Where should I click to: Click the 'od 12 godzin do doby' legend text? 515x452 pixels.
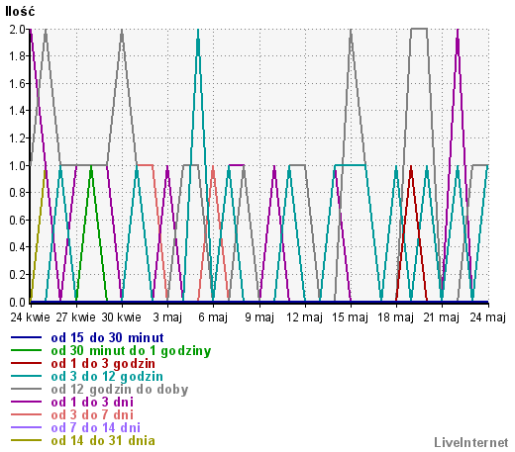click(120, 390)
